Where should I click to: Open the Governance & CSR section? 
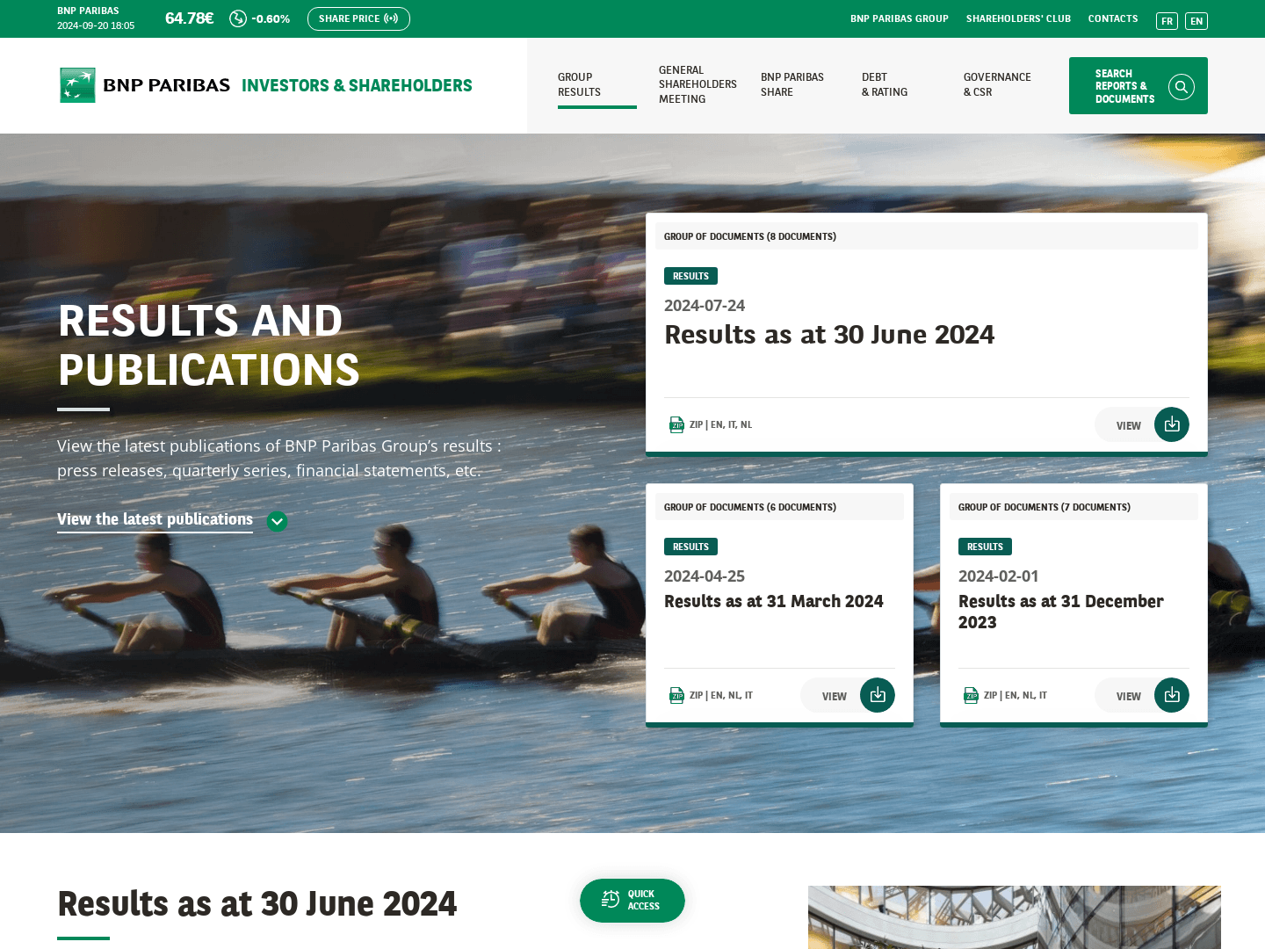point(997,84)
